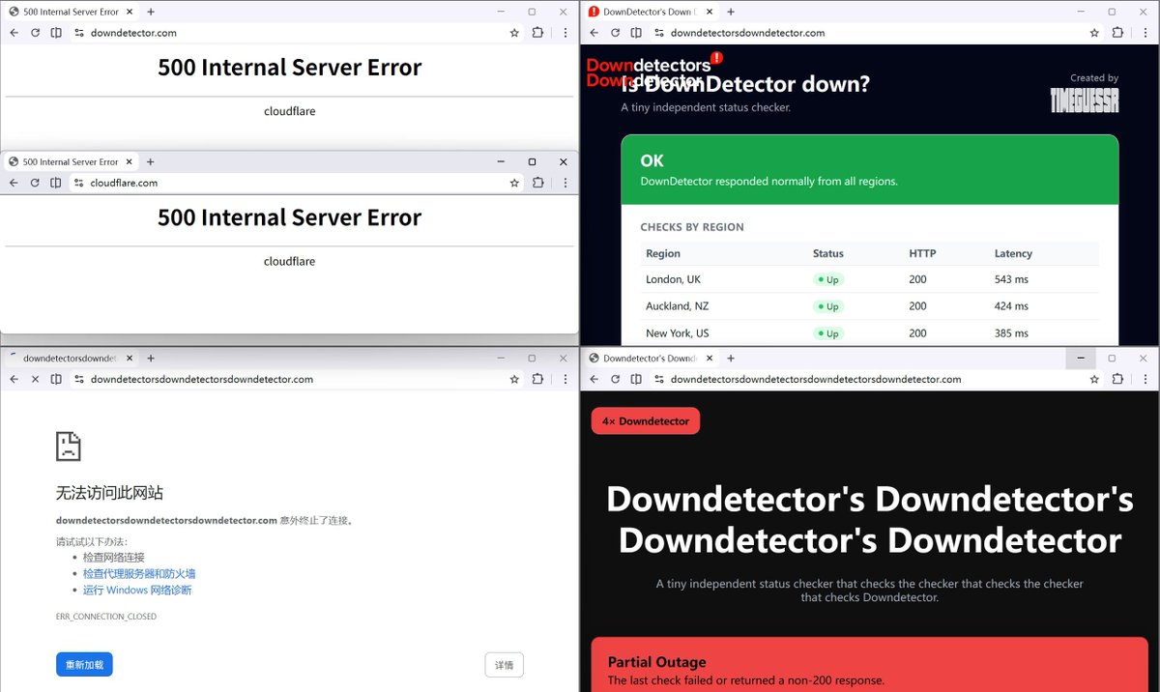
Task: Close the cloudflare.com window tab
Action: 129,161
